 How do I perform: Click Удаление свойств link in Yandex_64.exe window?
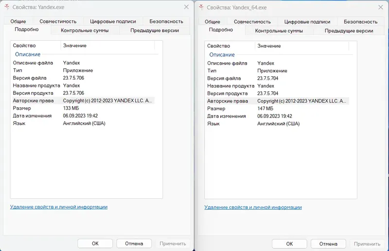click(253, 207)
